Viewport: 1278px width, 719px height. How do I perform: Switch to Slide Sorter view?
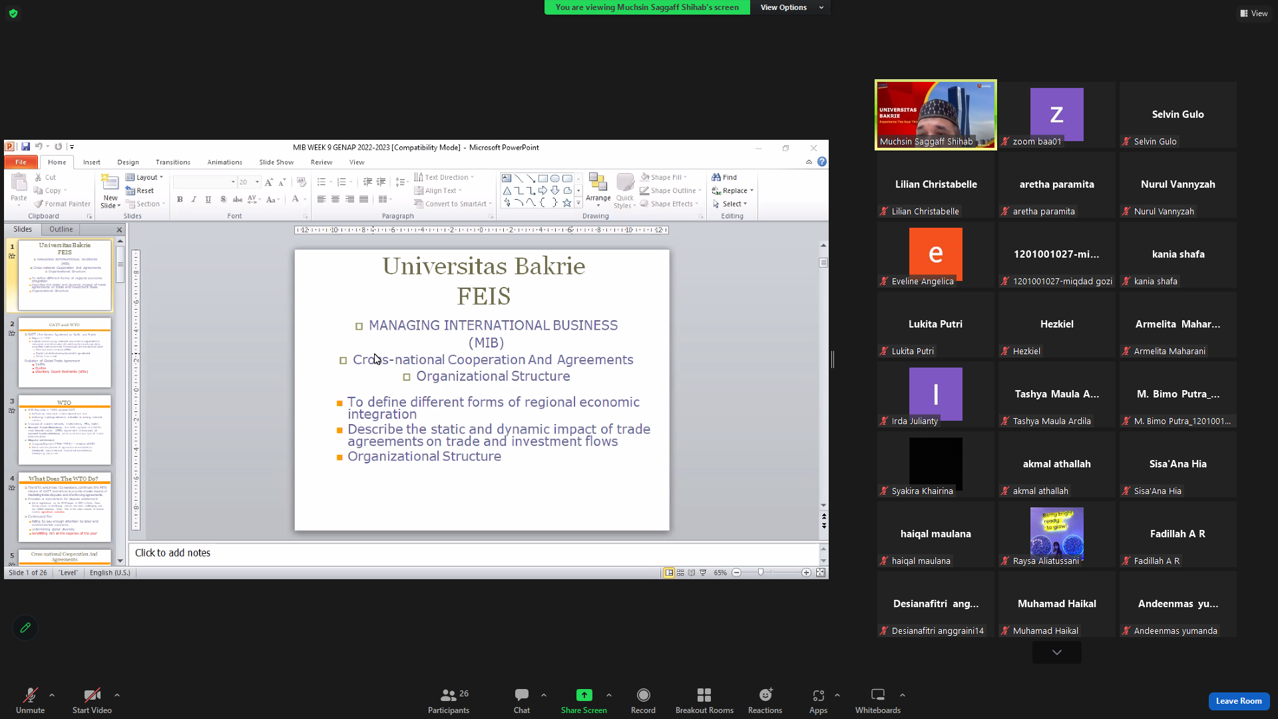coord(680,573)
